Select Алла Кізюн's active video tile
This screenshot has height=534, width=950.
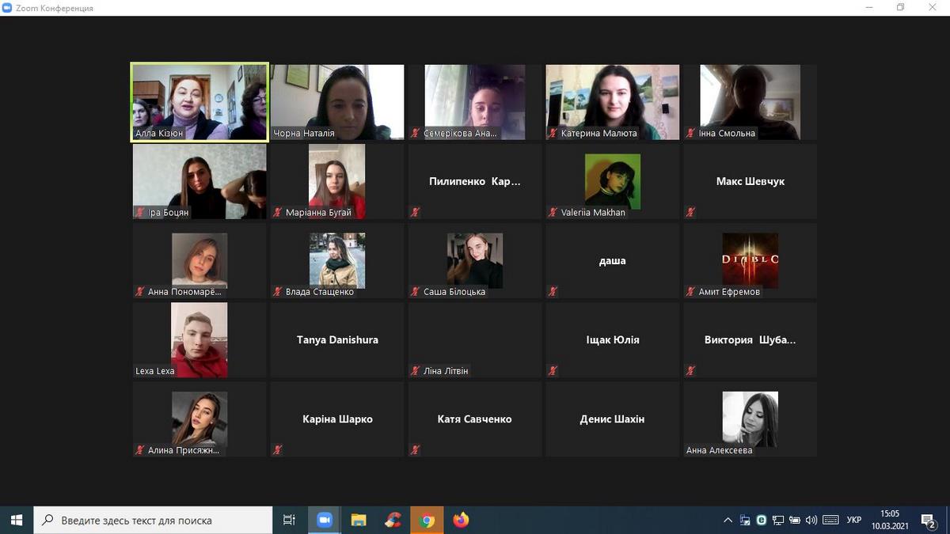[199, 102]
